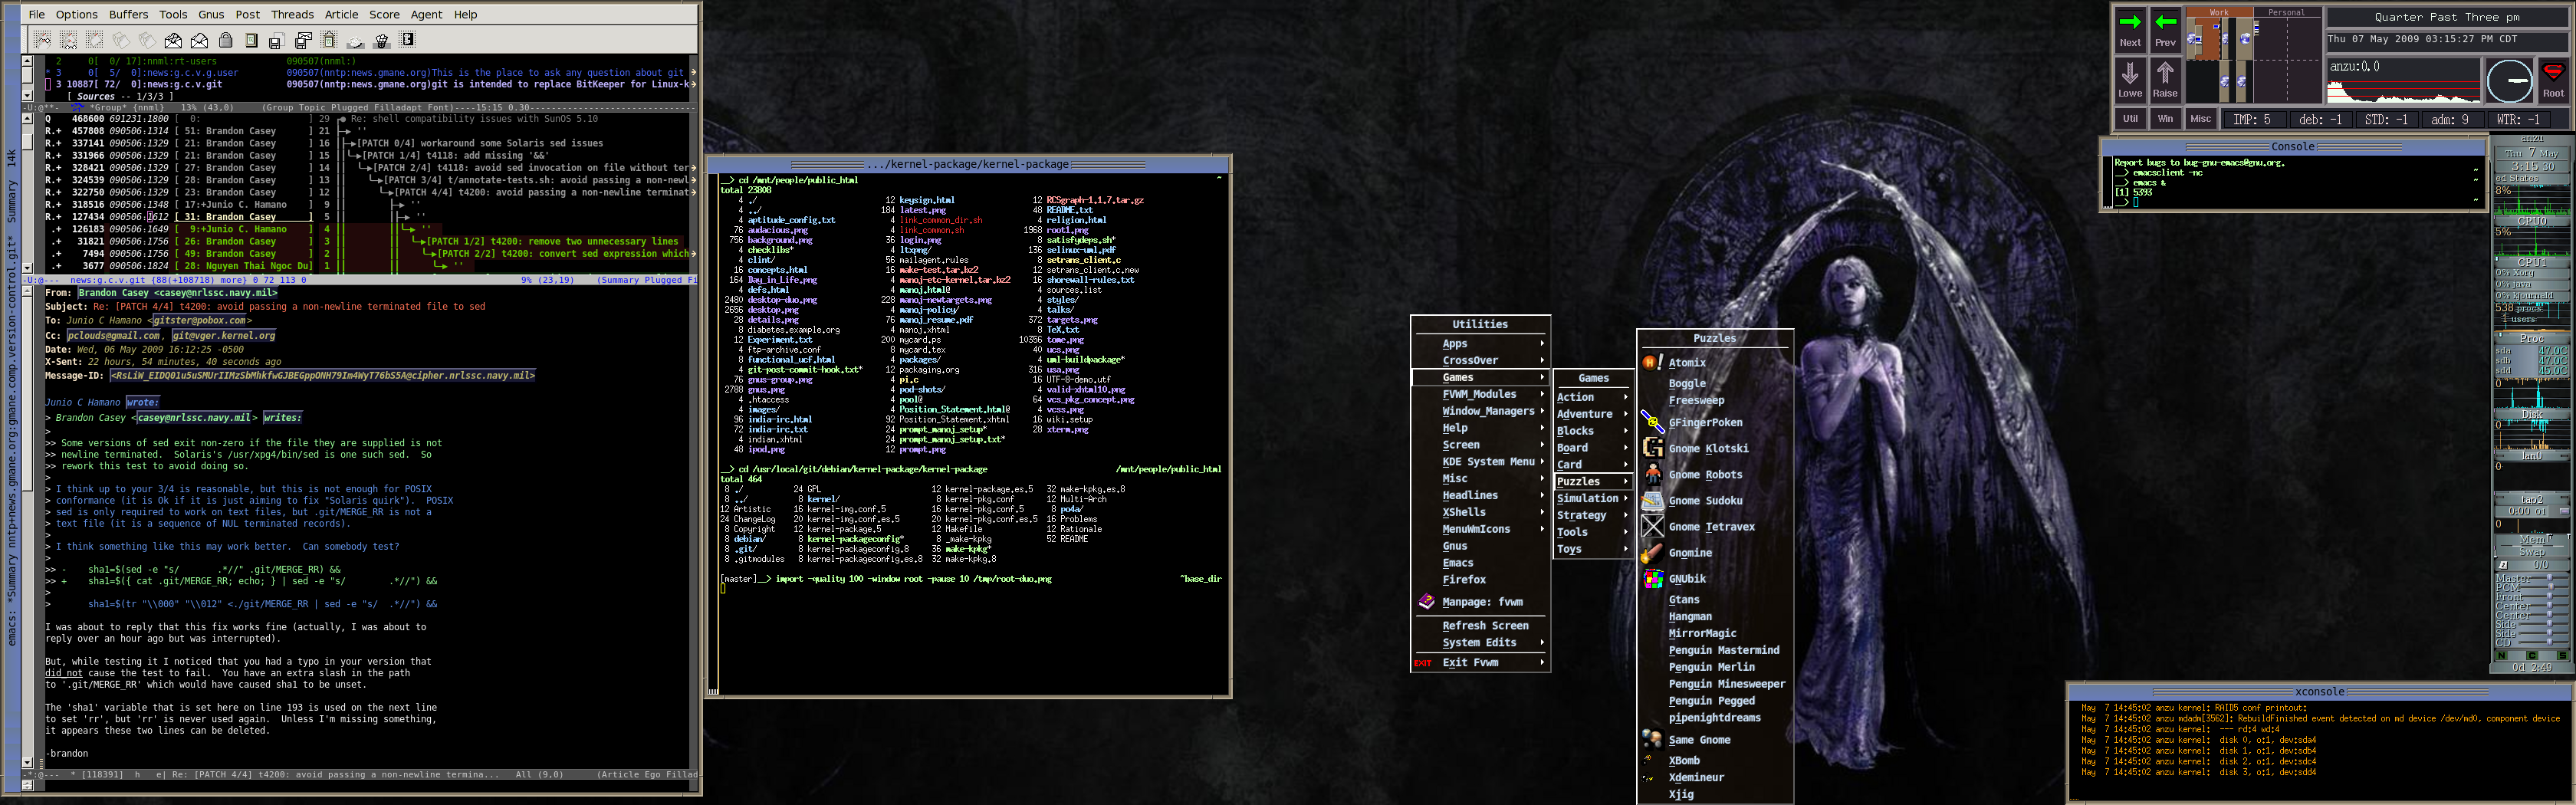Click the Superman Root icon
The image size is (2576, 805).
pos(2553,80)
